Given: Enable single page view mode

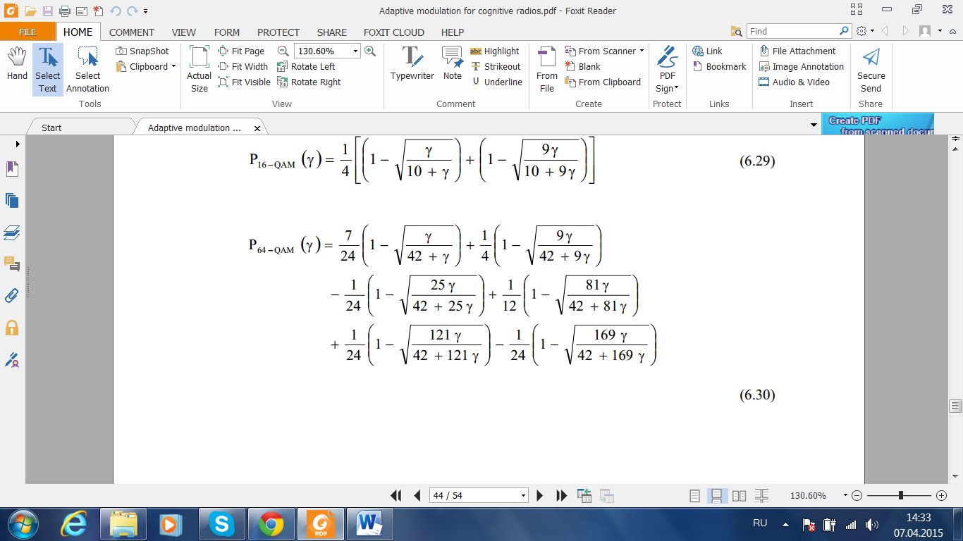Looking at the screenshot, I should [695, 496].
